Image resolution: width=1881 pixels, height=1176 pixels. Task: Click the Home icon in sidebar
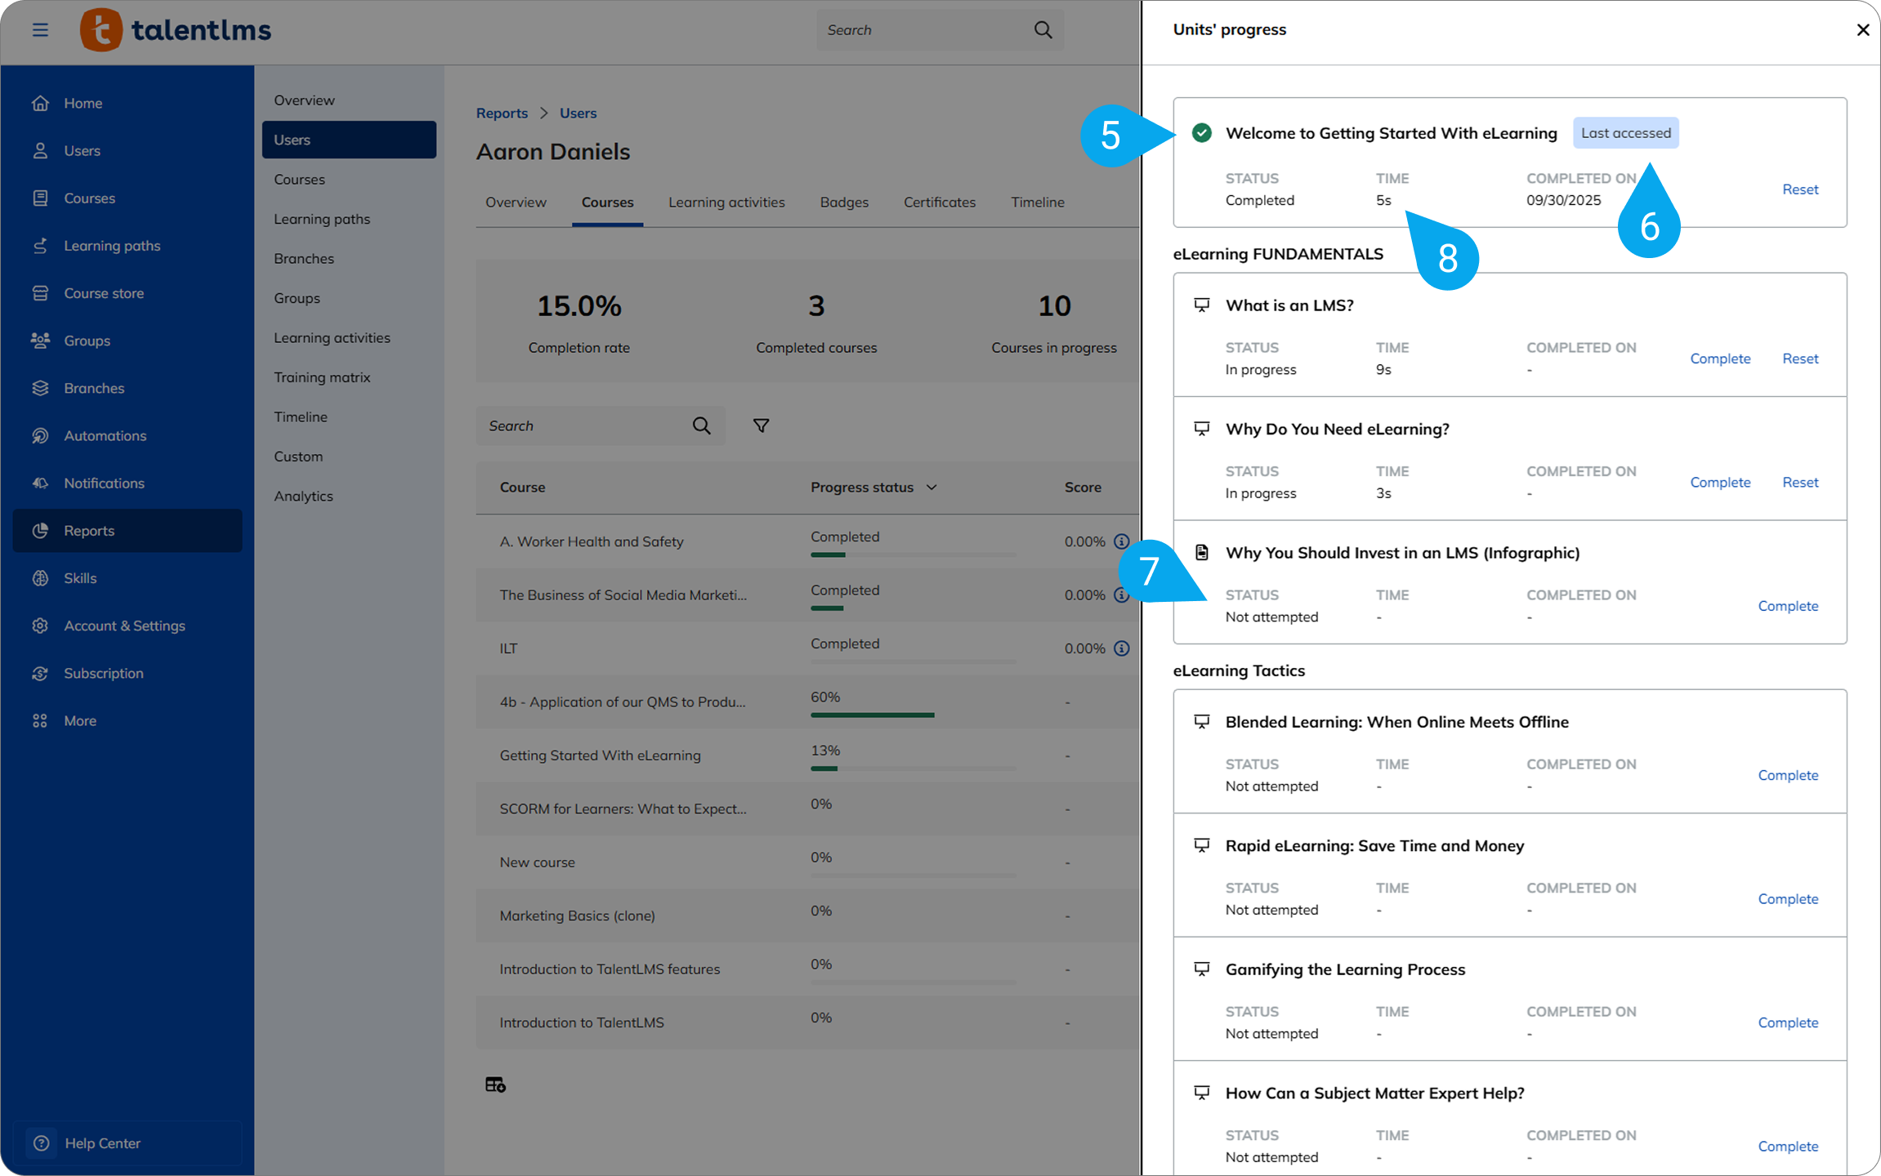(x=40, y=103)
